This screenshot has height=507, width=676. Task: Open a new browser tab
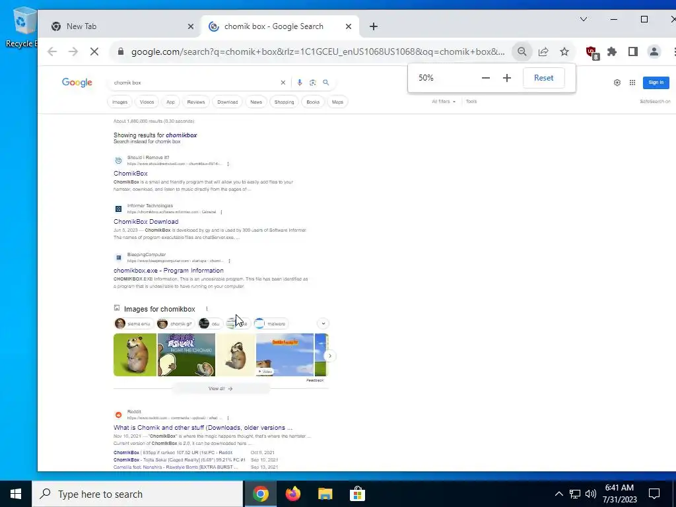click(x=374, y=26)
